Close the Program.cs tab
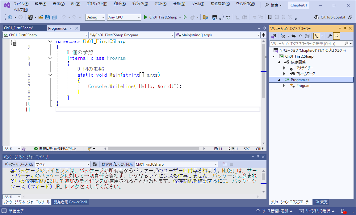The image size is (356, 215). tap(77, 28)
